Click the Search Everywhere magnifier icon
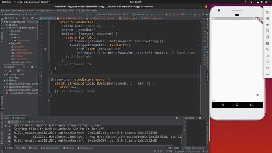Screen dimensions: 272x153 coord(203,14)
